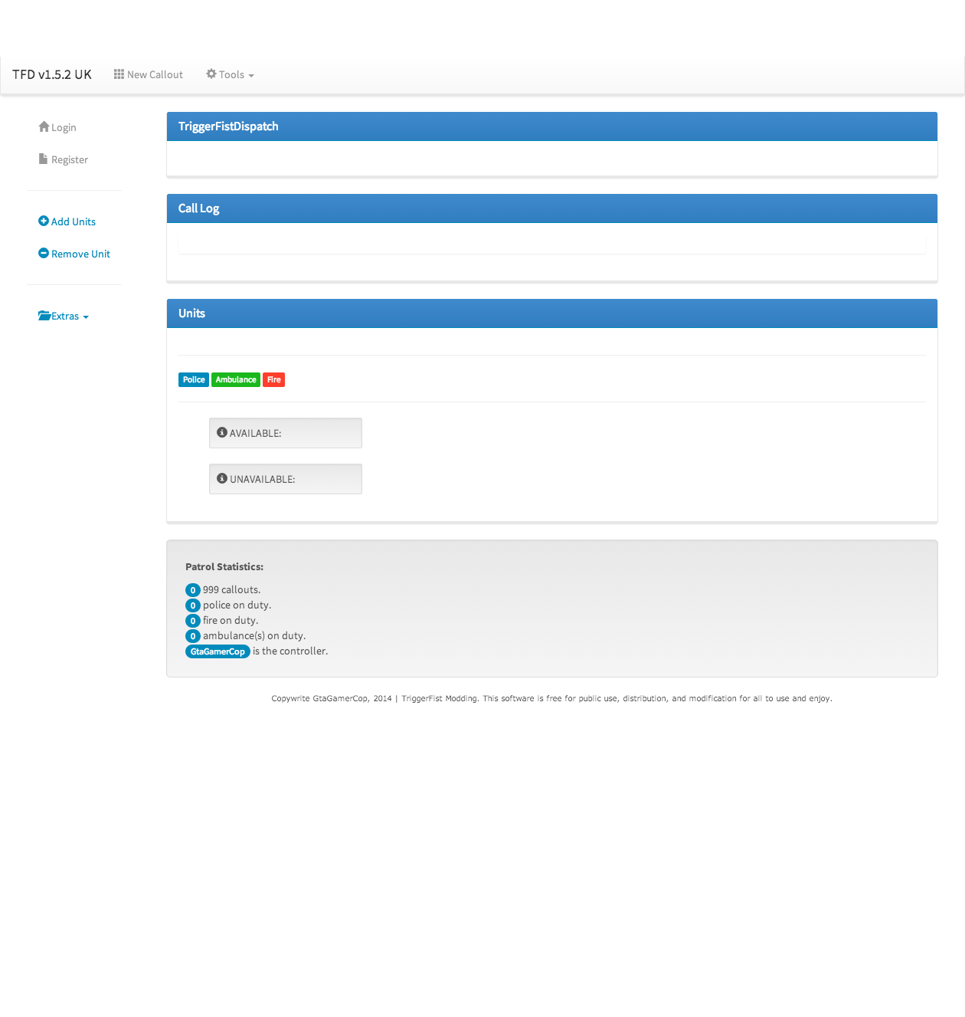Screen dimensions: 965x1017
Task: Click the info icon beside AVAILABLE
Action: [222, 432]
